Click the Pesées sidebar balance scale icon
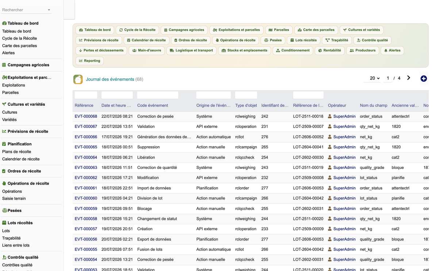 [5, 210]
